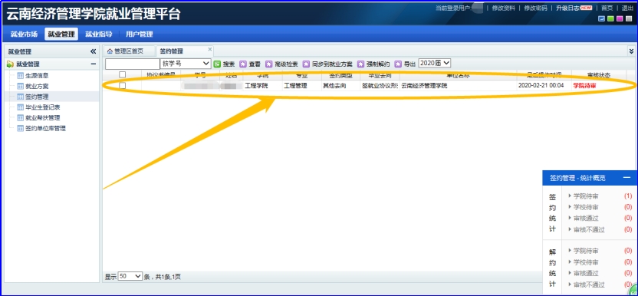
Task: Click the search text input field
Action: click(x=133, y=64)
